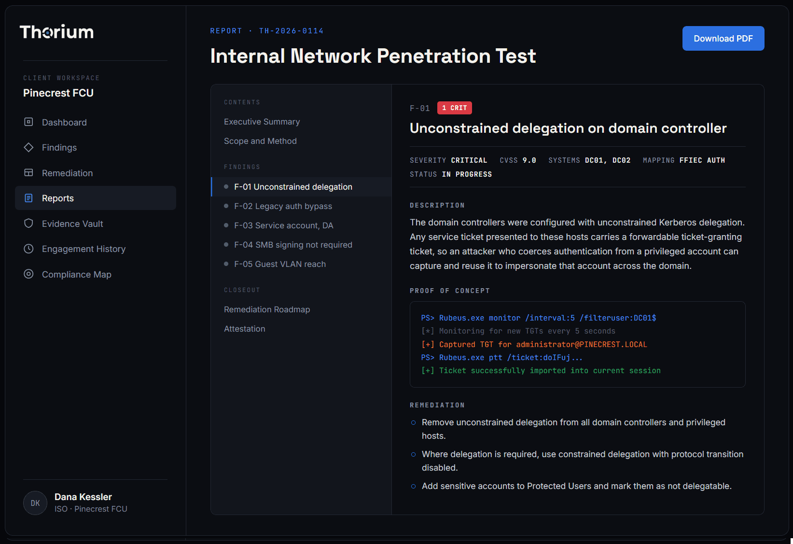
Task: Open finding F-03 Service account, DA
Action: (x=301, y=225)
